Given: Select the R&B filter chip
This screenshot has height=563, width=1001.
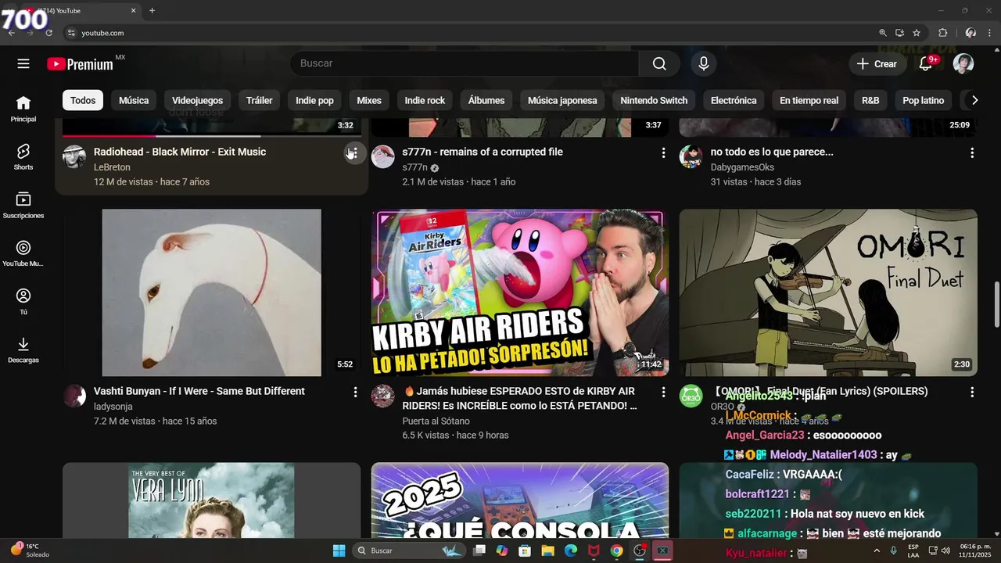Looking at the screenshot, I should 870,100.
